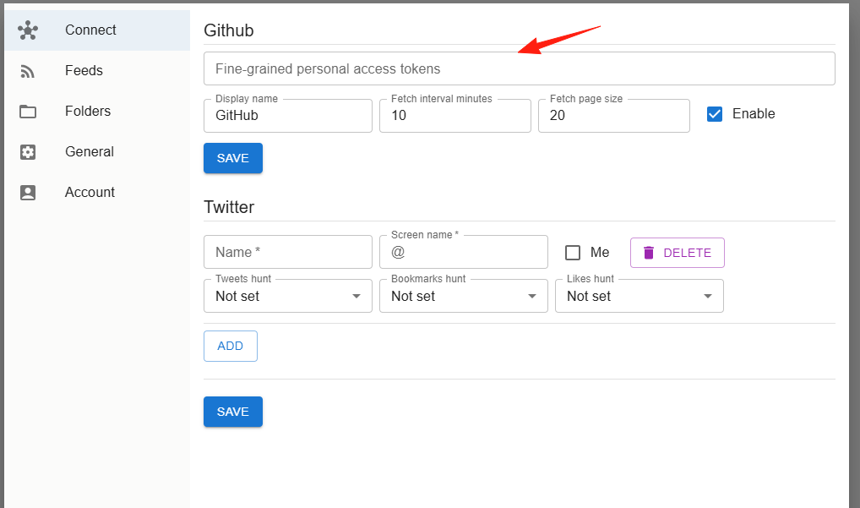This screenshot has width=860, height=508.
Task: Save the Github settings
Action: click(233, 158)
